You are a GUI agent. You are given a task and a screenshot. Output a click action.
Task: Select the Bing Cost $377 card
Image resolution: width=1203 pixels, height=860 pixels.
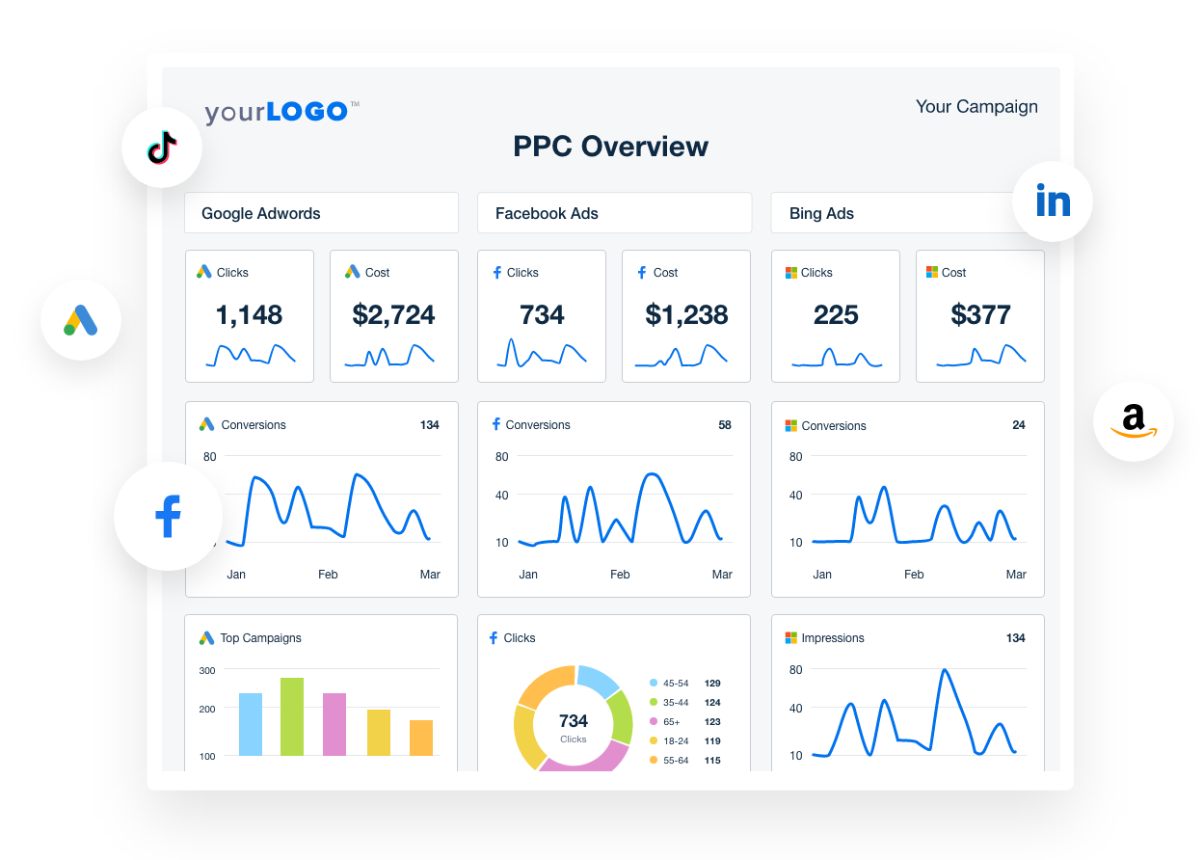(979, 316)
